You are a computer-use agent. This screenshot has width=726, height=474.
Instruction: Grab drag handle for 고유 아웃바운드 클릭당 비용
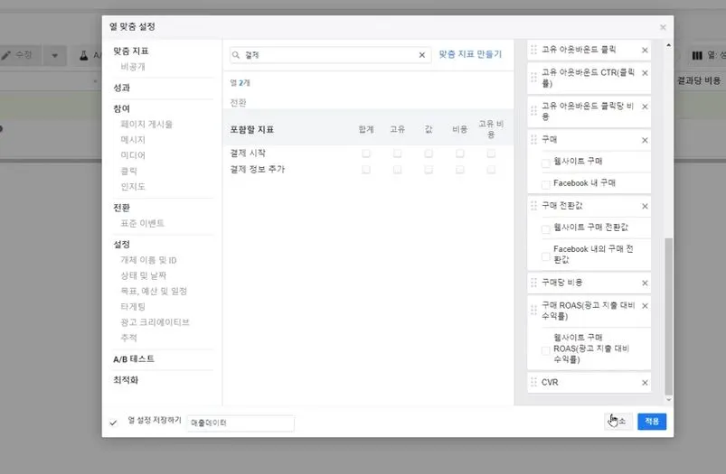(533, 111)
